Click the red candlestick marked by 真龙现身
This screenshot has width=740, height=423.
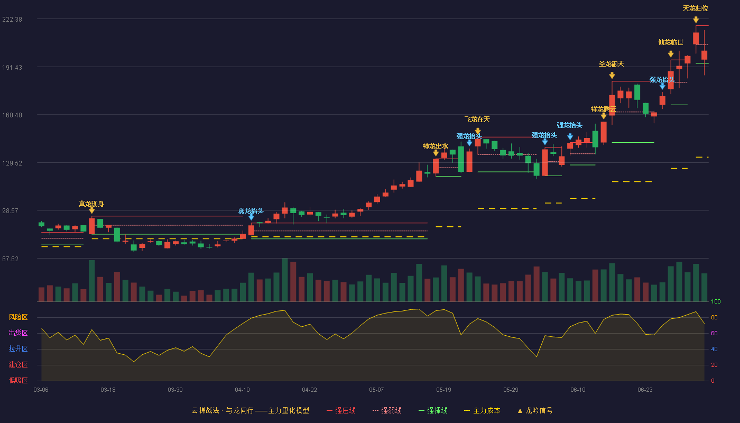point(91,226)
